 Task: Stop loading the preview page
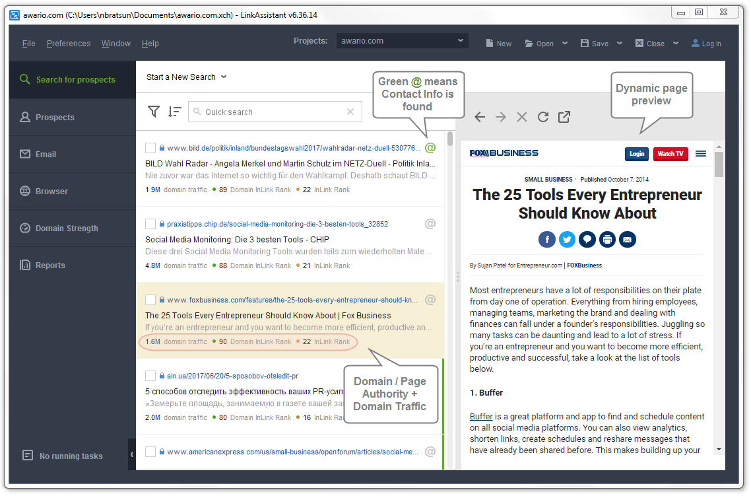pos(522,117)
